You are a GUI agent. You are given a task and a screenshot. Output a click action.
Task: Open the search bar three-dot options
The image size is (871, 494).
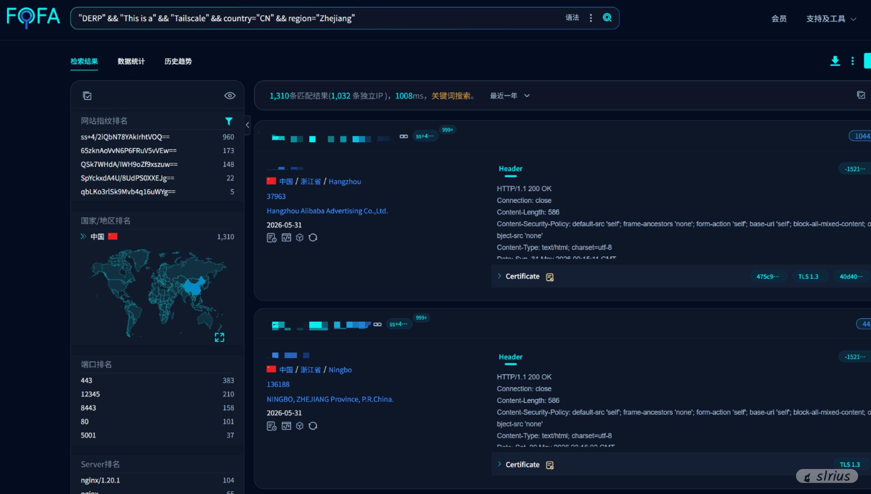click(591, 18)
